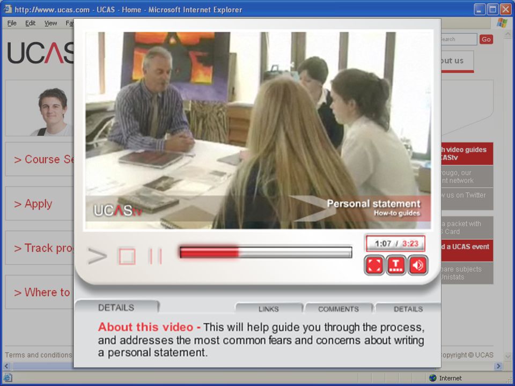Screen dimensions: 515x386
Task: Switch to the COMMENTS tab
Action: click(339, 309)
